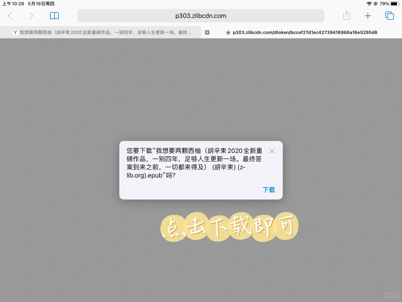402x302 pixels.
Task: Switch to the 我想要两颗西柚 tab
Action: pyautogui.click(x=101, y=32)
